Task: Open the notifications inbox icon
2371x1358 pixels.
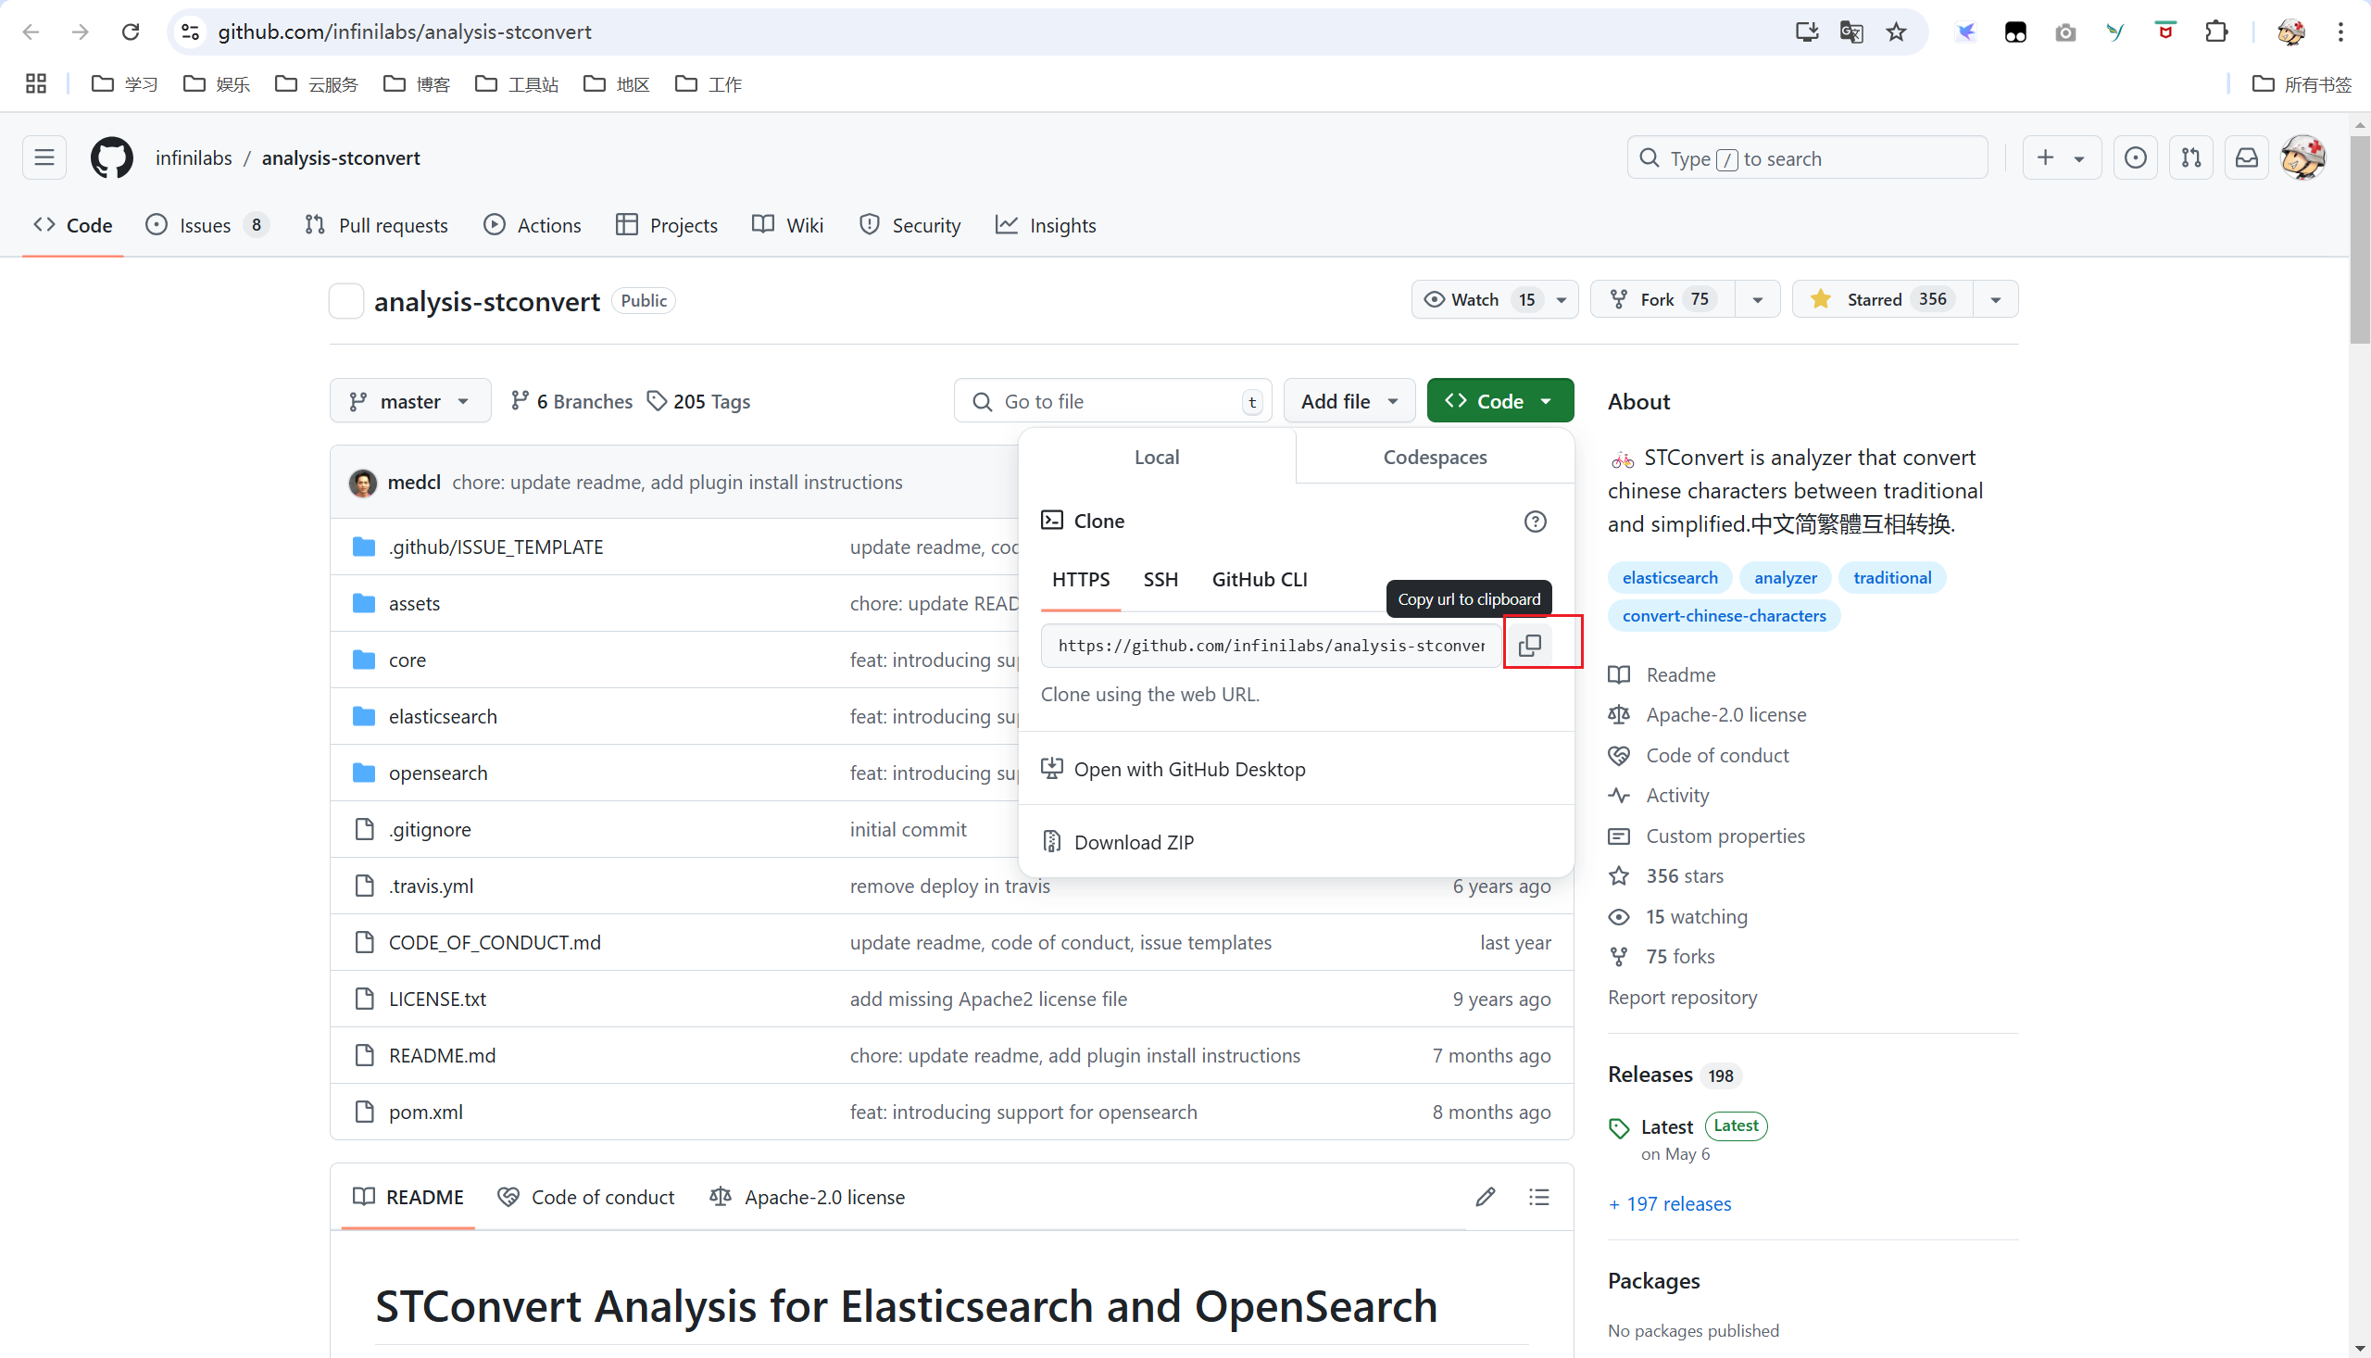Action: point(2247,157)
